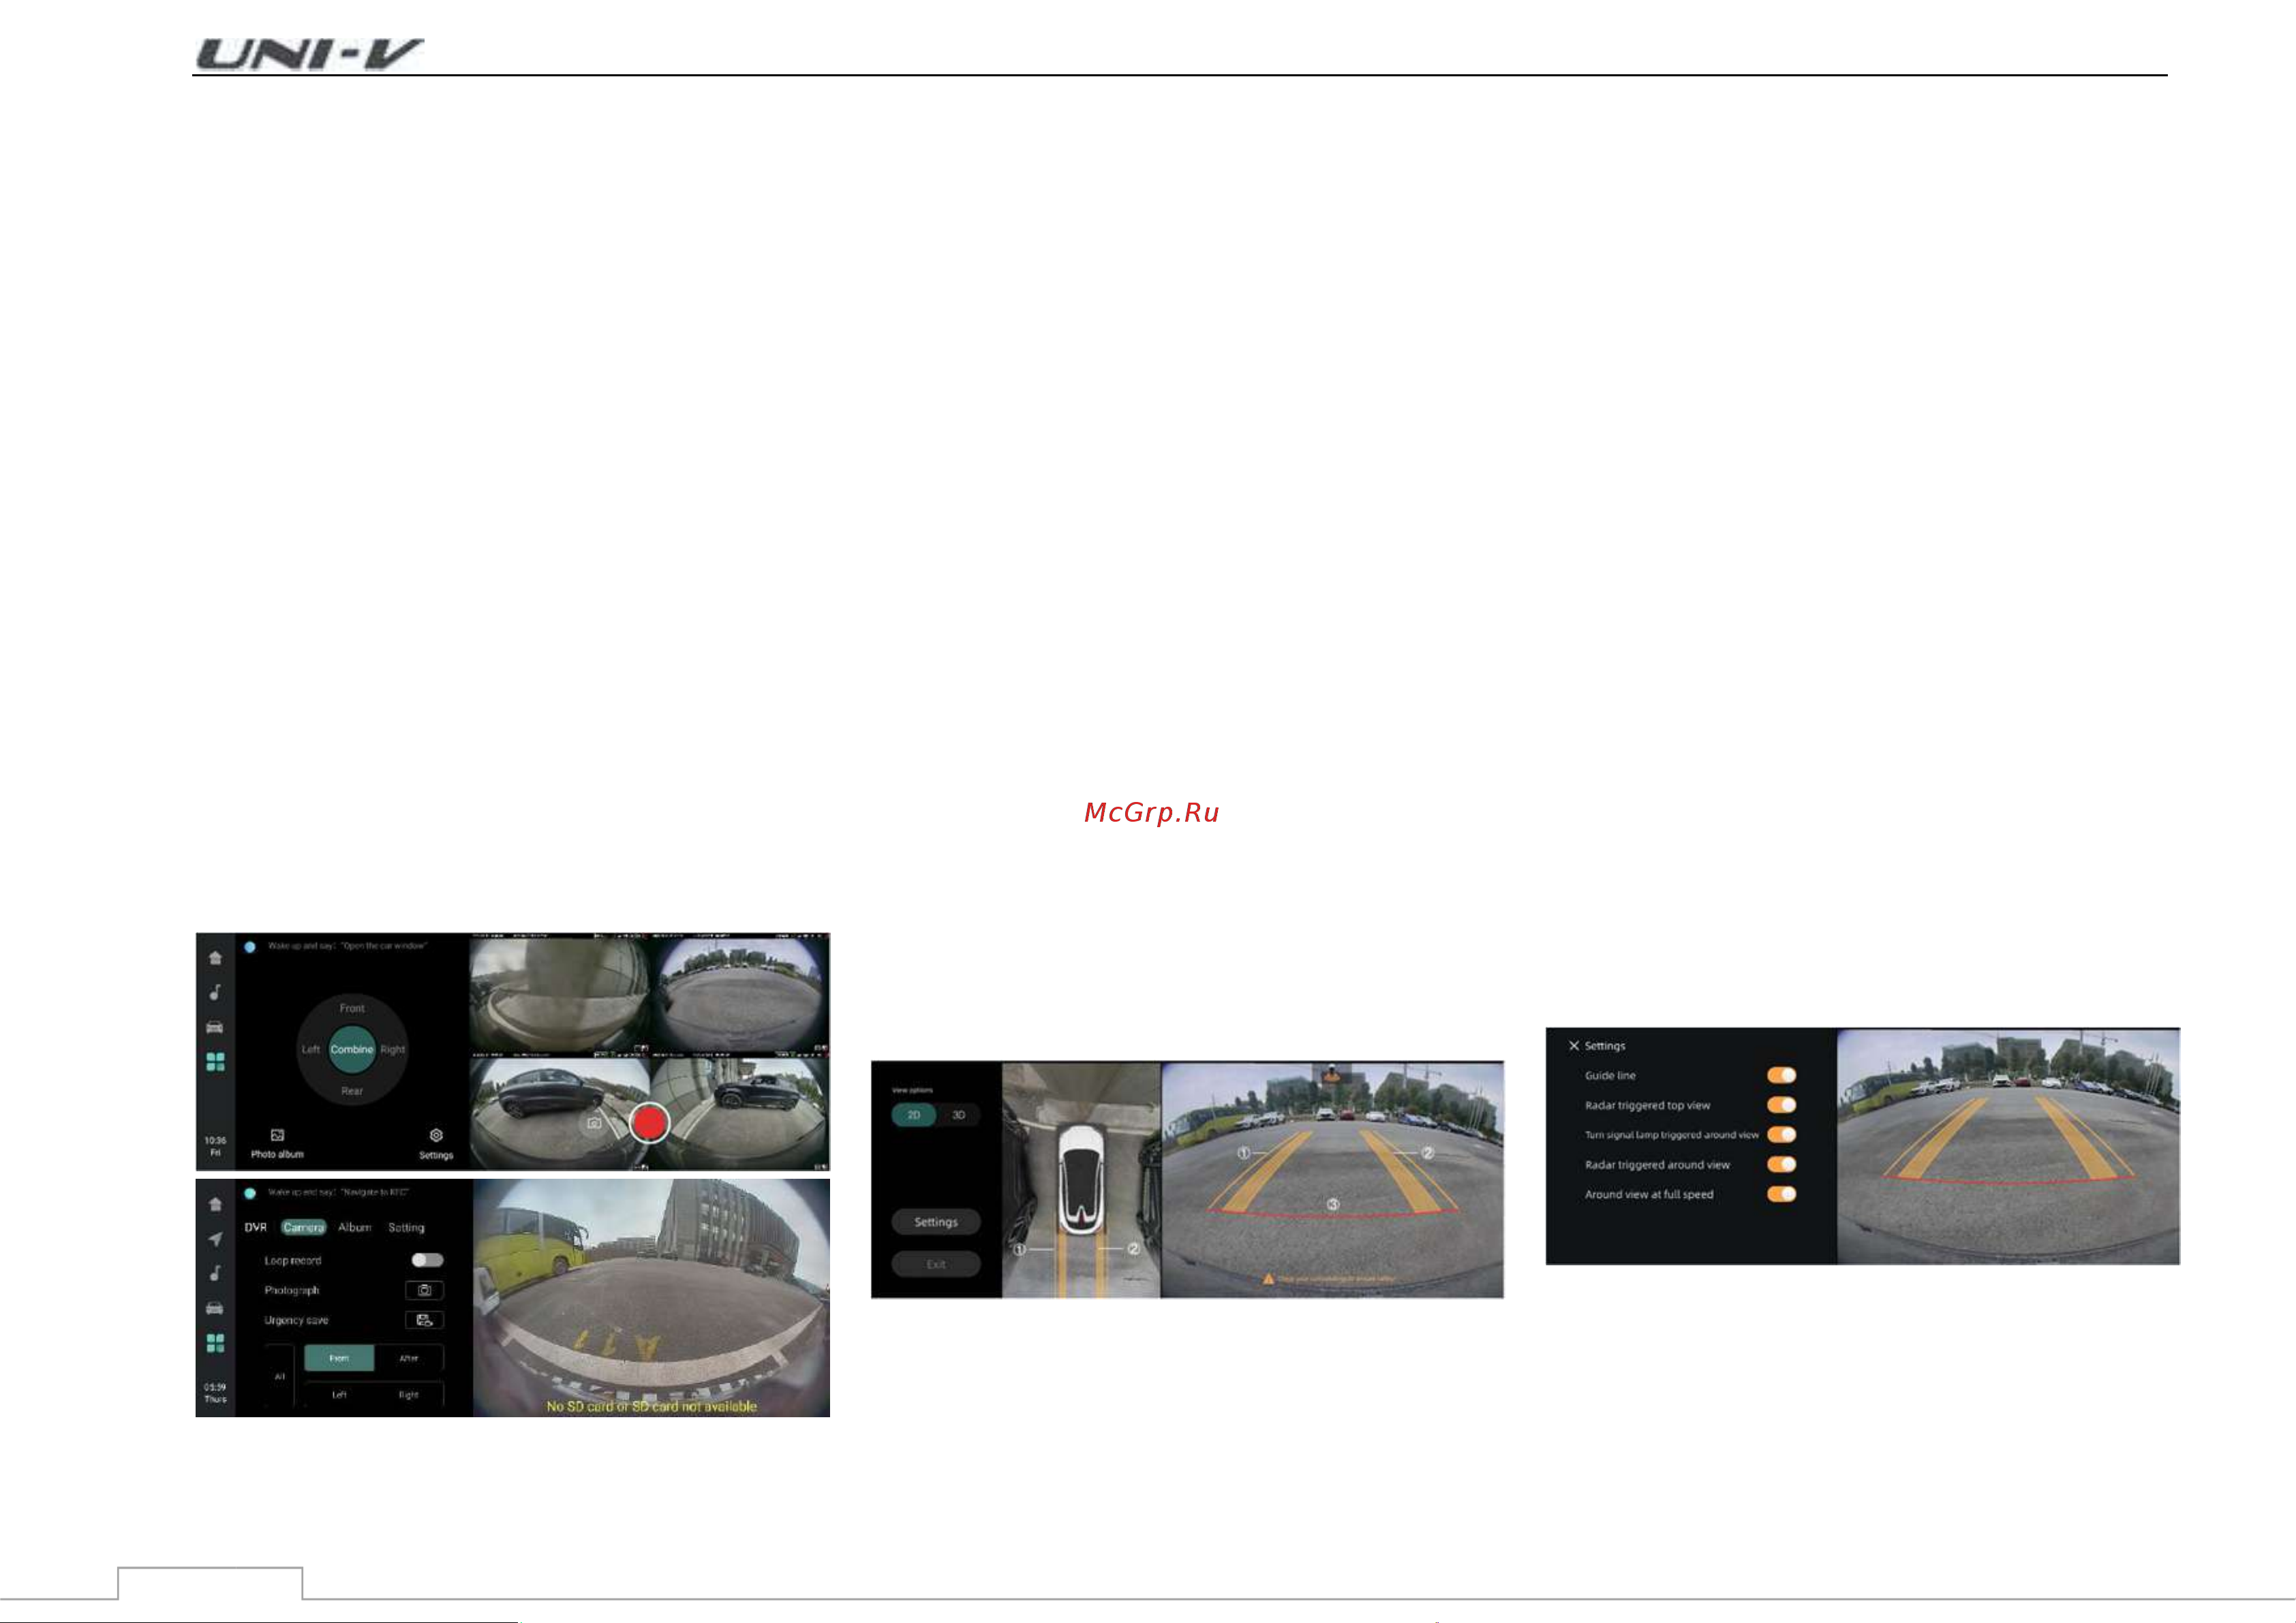
Task: Tap the car icon in the DVR sidebar
Action: 215,1308
